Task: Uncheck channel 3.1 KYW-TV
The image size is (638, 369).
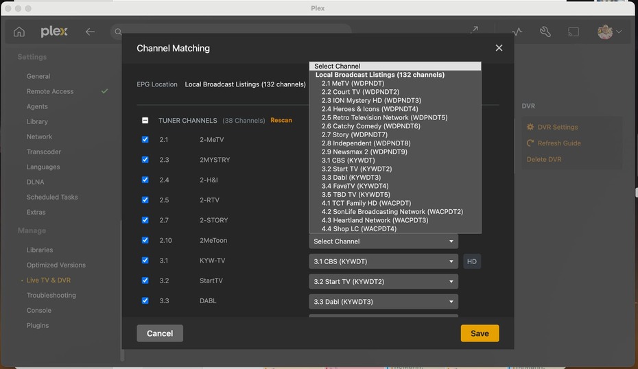Action: click(x=145, y=261)
